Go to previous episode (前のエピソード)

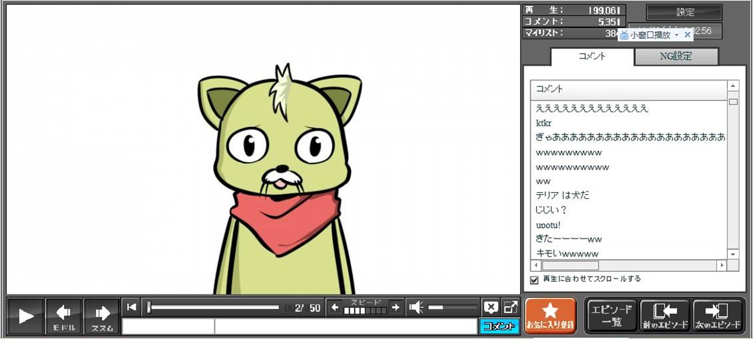[x=664, y=316]
